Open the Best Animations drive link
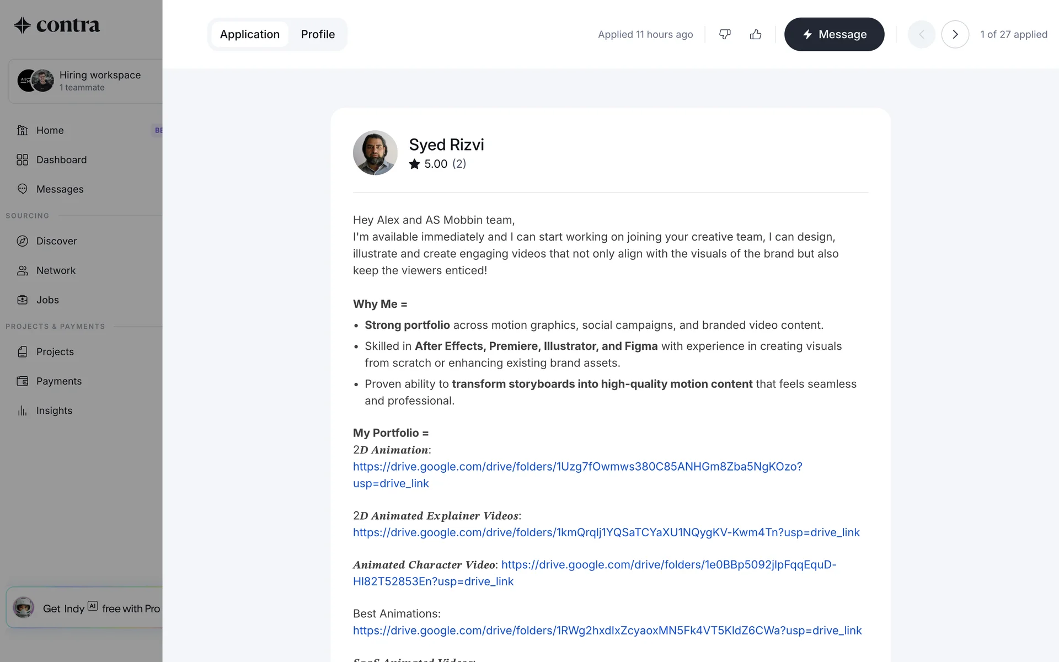Image resolution: width=1059 pixels, height=662 pixels. tap(607, 631)
